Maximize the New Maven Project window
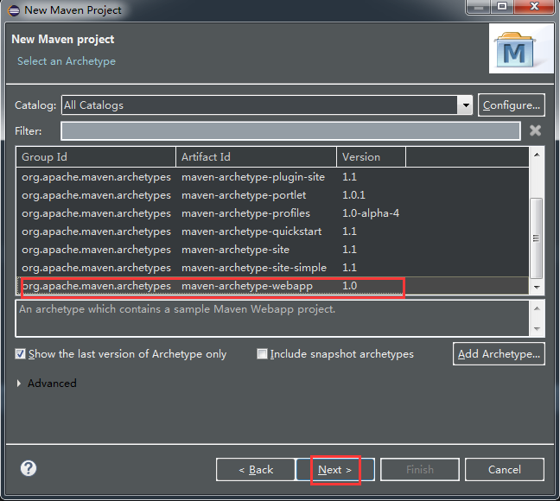 [x=502, y=6]
